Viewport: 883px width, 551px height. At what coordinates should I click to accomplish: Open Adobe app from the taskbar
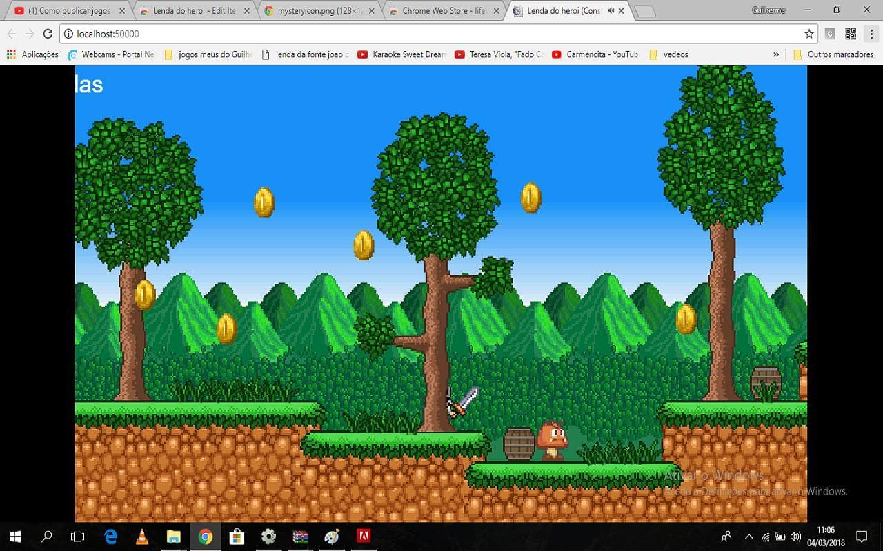click(x=364, y=537)
